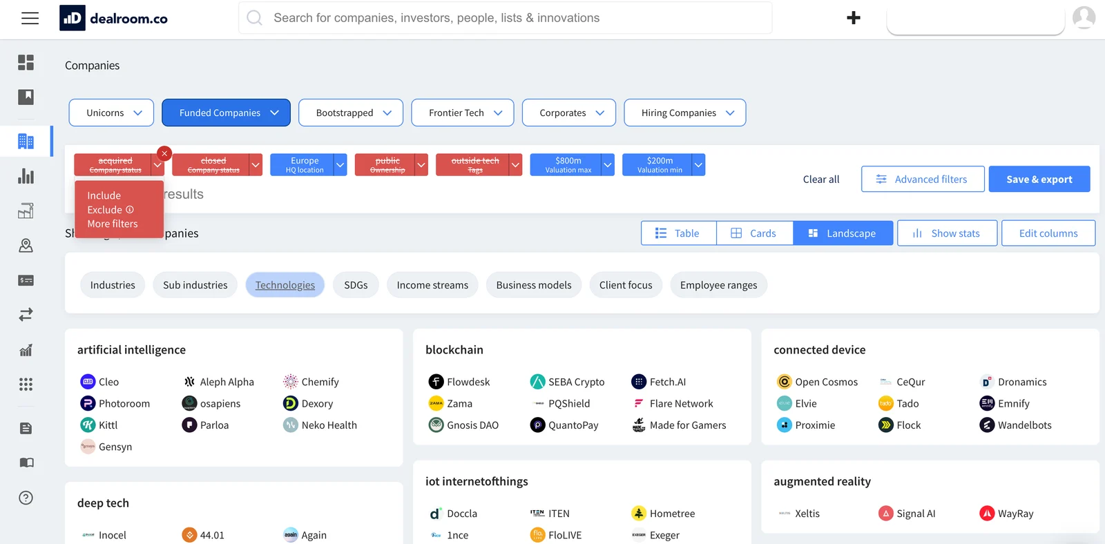Switch to Landscape view
This screenshot has height=544, width=1105.
(x=843, y=233)
